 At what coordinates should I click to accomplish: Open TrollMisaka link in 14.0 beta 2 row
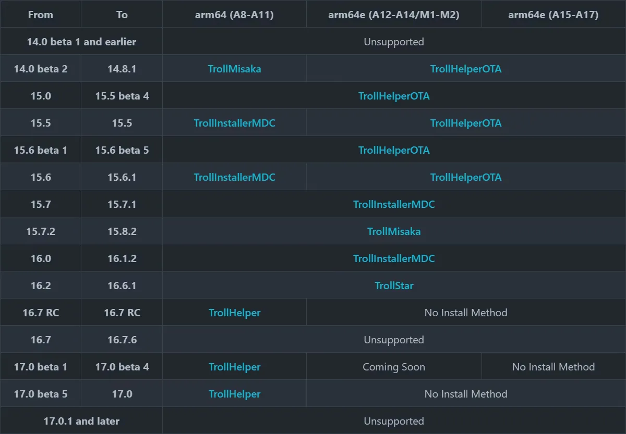(234, 69)
